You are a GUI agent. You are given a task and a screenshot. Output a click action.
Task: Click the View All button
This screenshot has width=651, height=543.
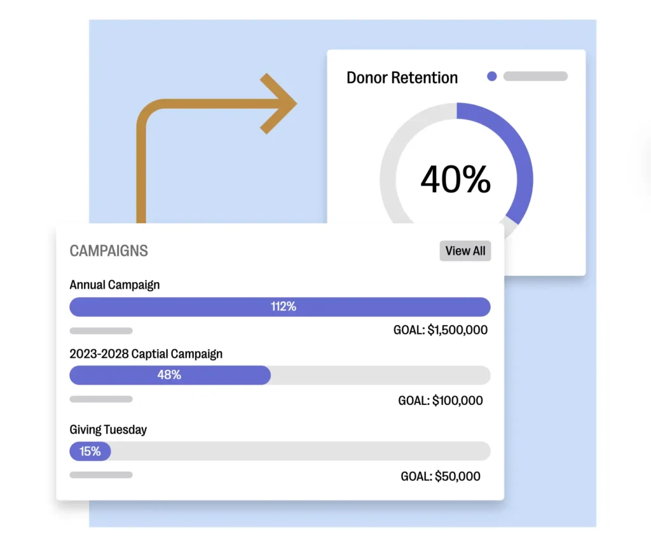(x=465, y=251)
